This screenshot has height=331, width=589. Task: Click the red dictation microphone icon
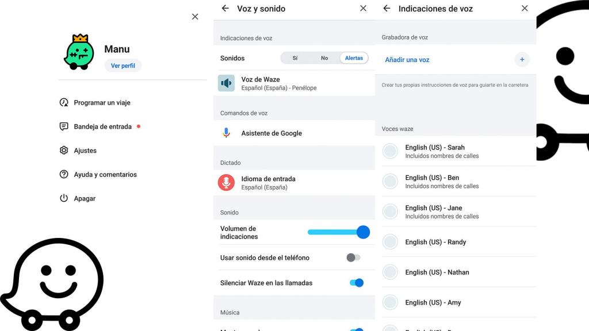tap(226, 183)
